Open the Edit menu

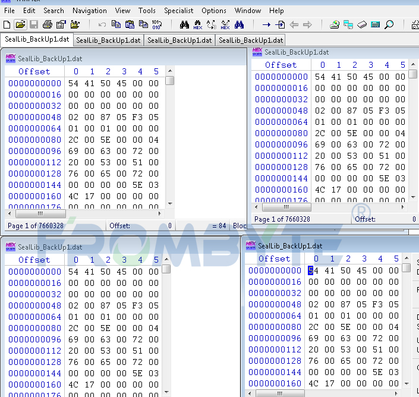pos(29,11)
